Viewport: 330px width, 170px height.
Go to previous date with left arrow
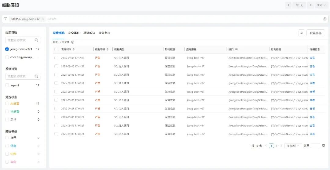(288, 5)
